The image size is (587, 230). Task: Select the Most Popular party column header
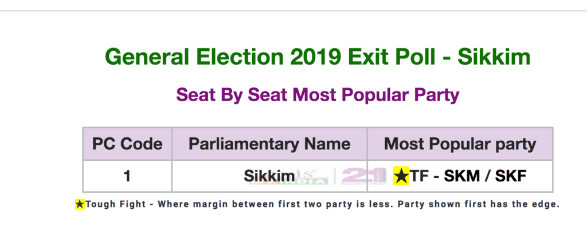[x=460, y=144]
